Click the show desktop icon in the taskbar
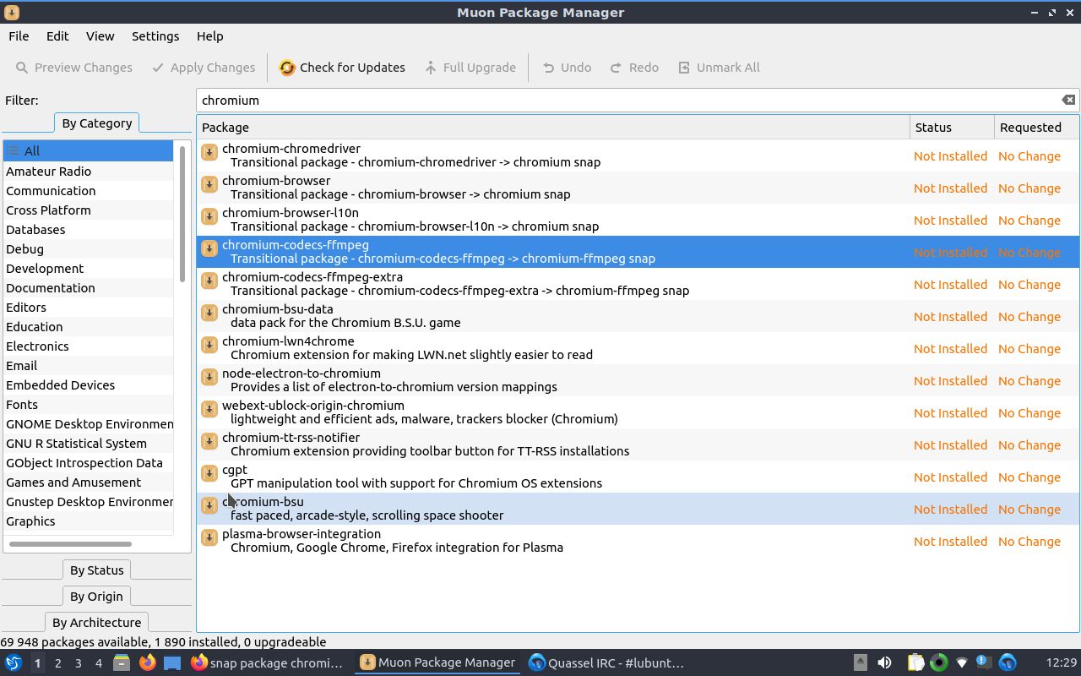Viewport: 1081px width, 676px height. pos(172,662)
